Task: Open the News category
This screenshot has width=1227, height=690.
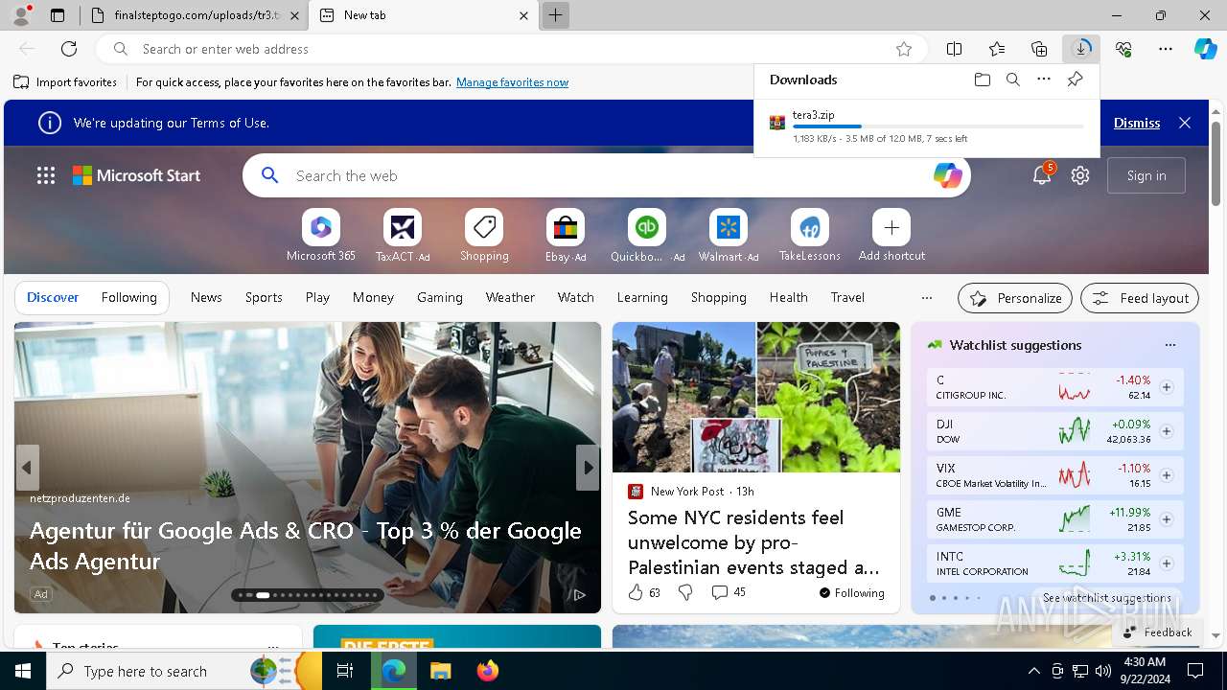Action: (206, 297)
